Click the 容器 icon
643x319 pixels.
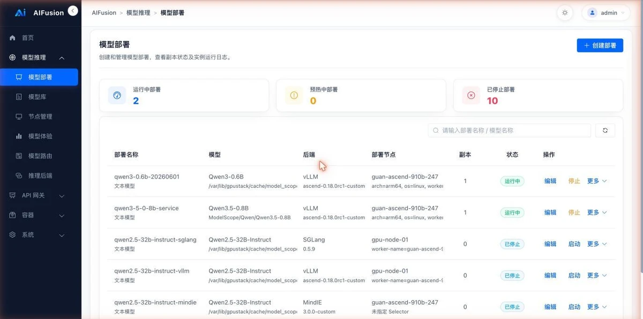(x=13, y=215)
